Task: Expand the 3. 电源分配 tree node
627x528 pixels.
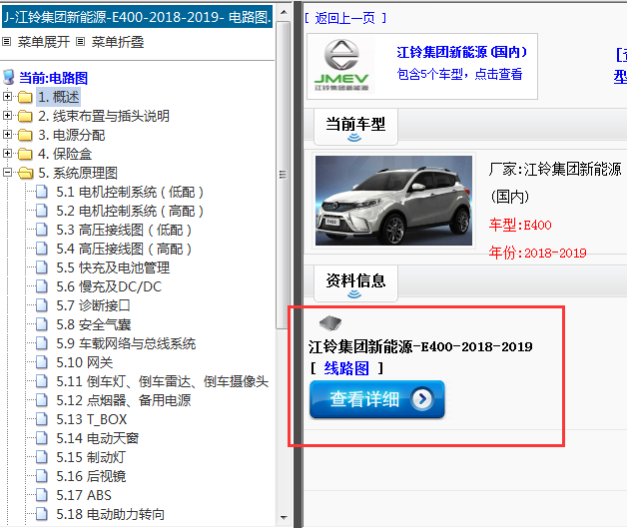Action: (x=7, y=135)
